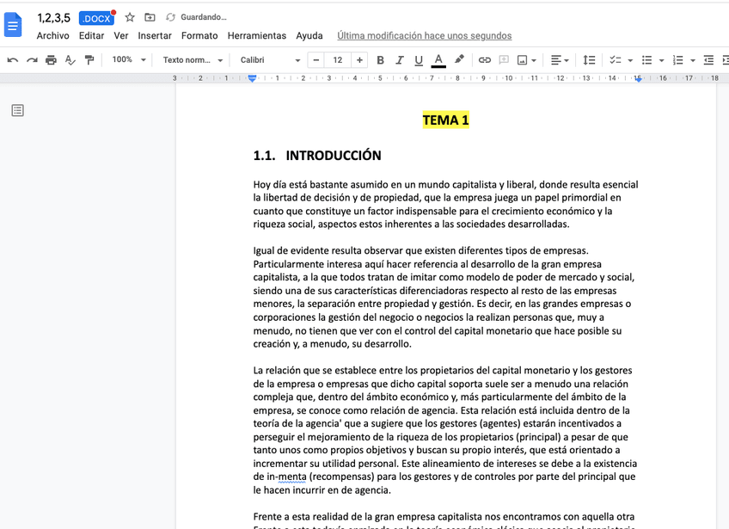Star this document with the star icon

point(130,17)
